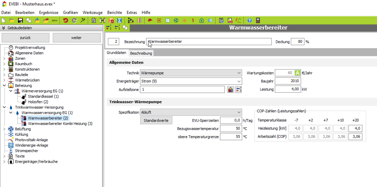This screenshot has height=187, width=377.
Task: Click the red undo arrow icon
Action: click(x=65, y=20)
